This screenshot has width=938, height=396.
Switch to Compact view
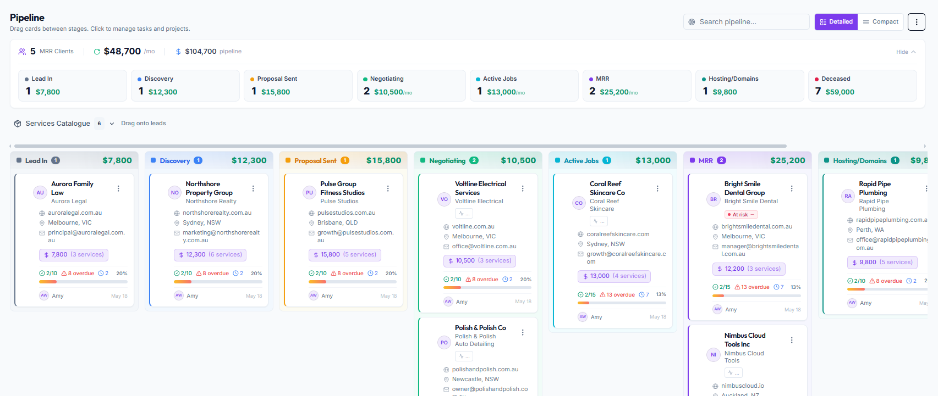(881, 22)
